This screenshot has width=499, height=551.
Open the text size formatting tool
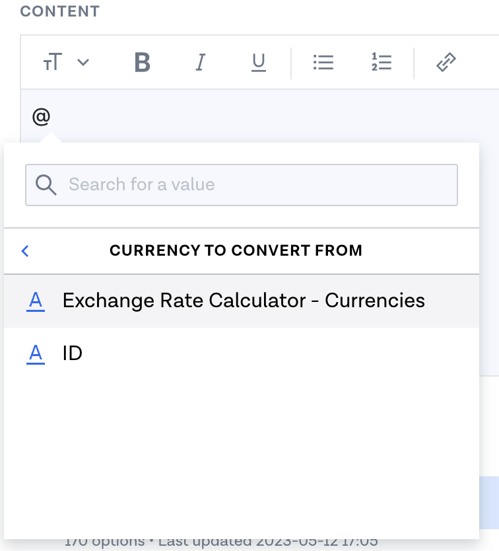(x=53, y=63)
